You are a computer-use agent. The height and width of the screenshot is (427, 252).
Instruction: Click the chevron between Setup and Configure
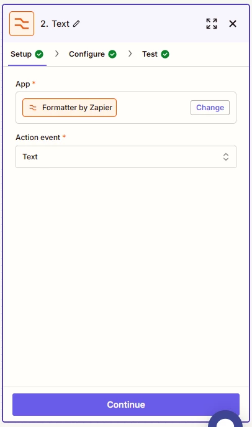(56, 54)
